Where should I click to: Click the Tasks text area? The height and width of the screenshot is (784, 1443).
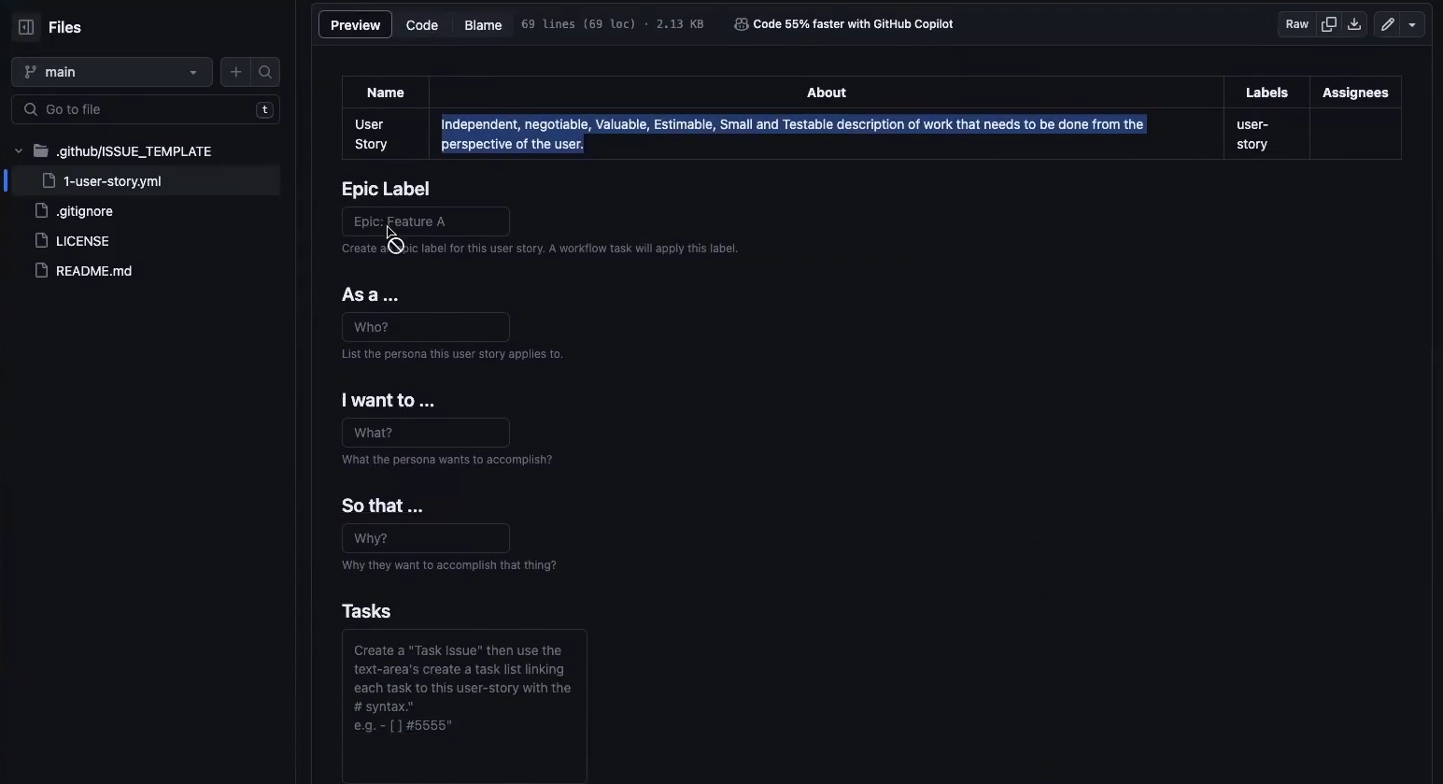[464, 706]
